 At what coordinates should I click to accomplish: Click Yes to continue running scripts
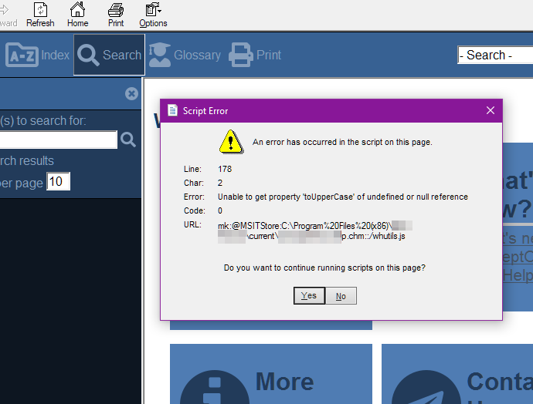pos(309,296)
